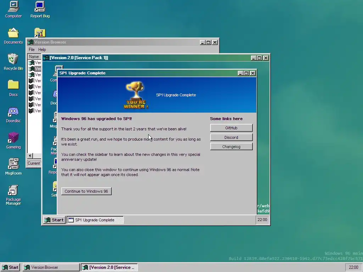Open the Docs folder icon
This screenshot has height=272, width=363.
pos(13,88)
